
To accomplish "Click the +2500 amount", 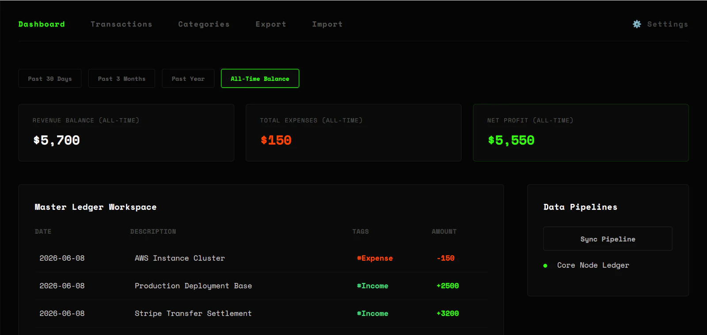I will tap(448, 286).
